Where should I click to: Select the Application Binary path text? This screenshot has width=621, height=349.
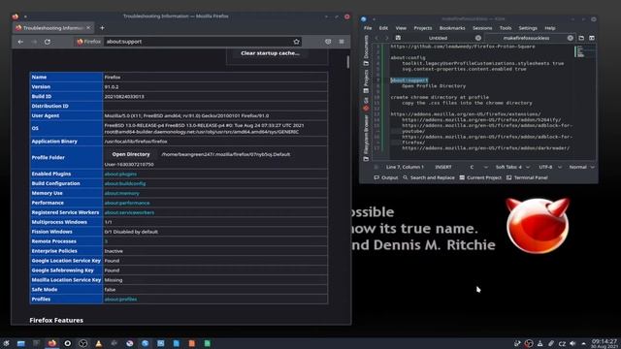point(136,142)
